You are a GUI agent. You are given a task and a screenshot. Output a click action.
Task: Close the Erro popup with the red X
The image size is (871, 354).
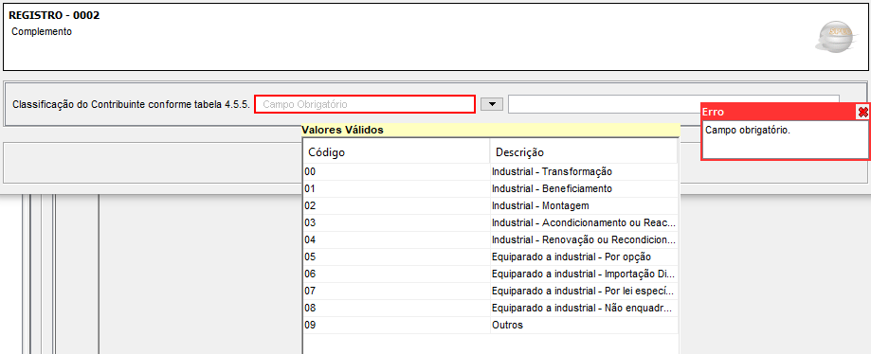[x=862, y=112]
